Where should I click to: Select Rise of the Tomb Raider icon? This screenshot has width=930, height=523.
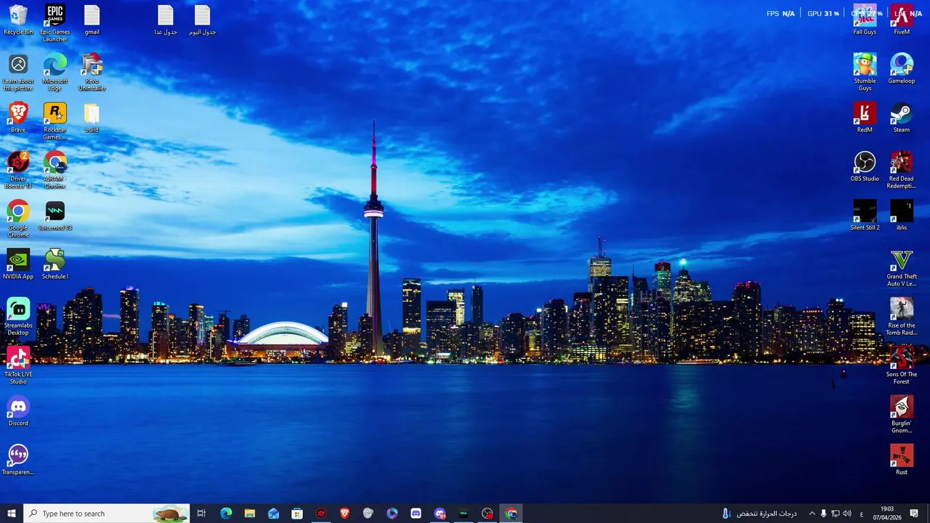tap(902, 317)
